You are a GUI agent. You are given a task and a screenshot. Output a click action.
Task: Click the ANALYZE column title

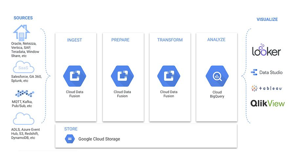pos(216,40)
